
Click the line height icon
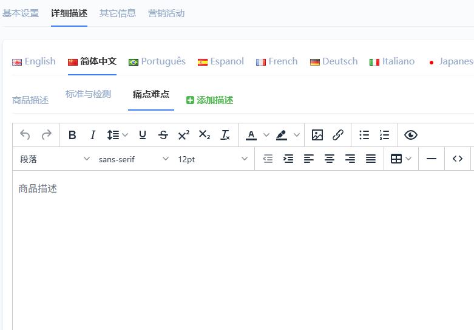coord(113,135)
